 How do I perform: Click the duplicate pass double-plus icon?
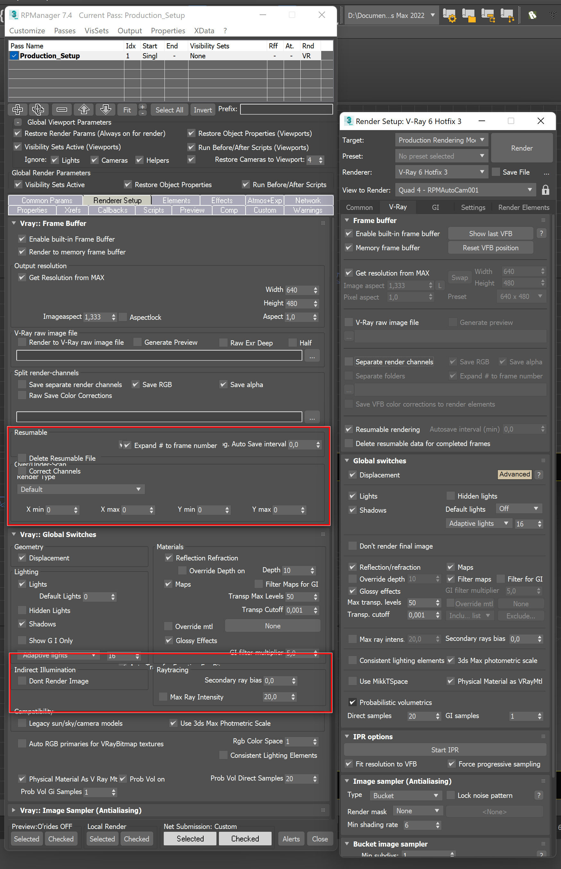pyautogui.click(x=38, y=110)
